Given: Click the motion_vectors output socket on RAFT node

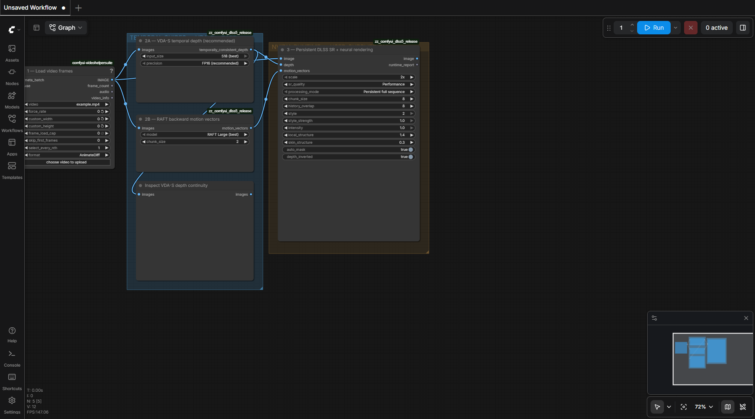Looking at the screenshot, I should [251, 128].
